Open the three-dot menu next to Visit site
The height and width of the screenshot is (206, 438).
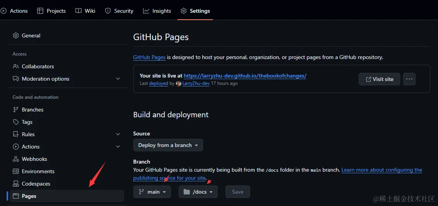[x=409, y=79]
